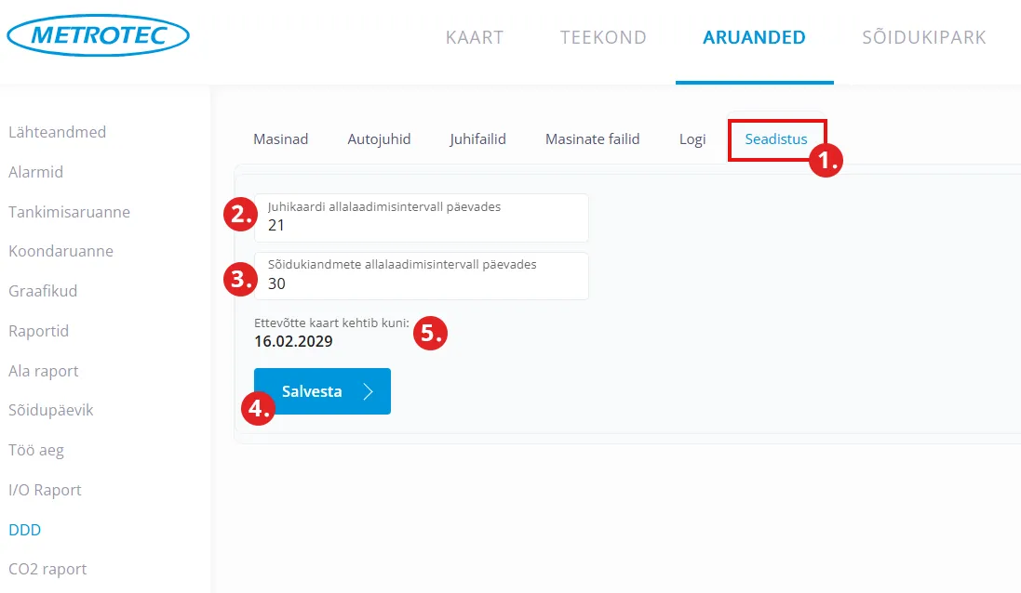
Task: Select the Juhifailid tab
Action: [477, 139]
